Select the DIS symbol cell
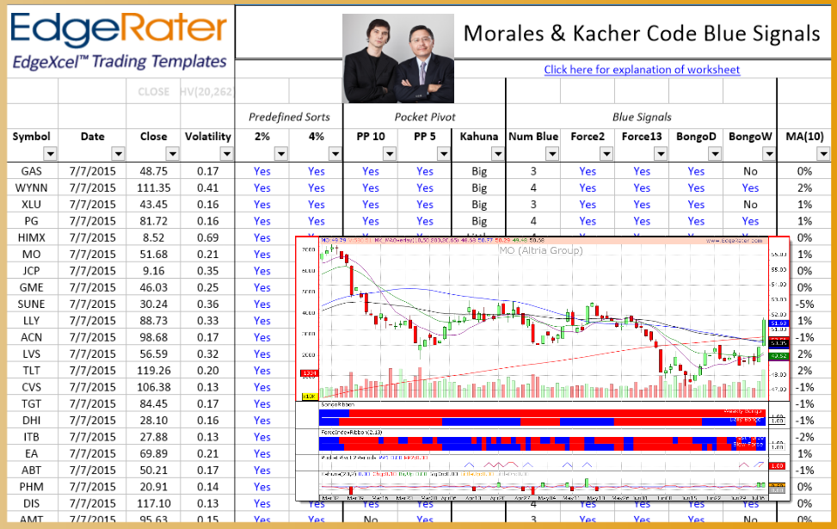The height and width of the screenshot is (529, 837). pyautogui.click(x=32, y=503)
